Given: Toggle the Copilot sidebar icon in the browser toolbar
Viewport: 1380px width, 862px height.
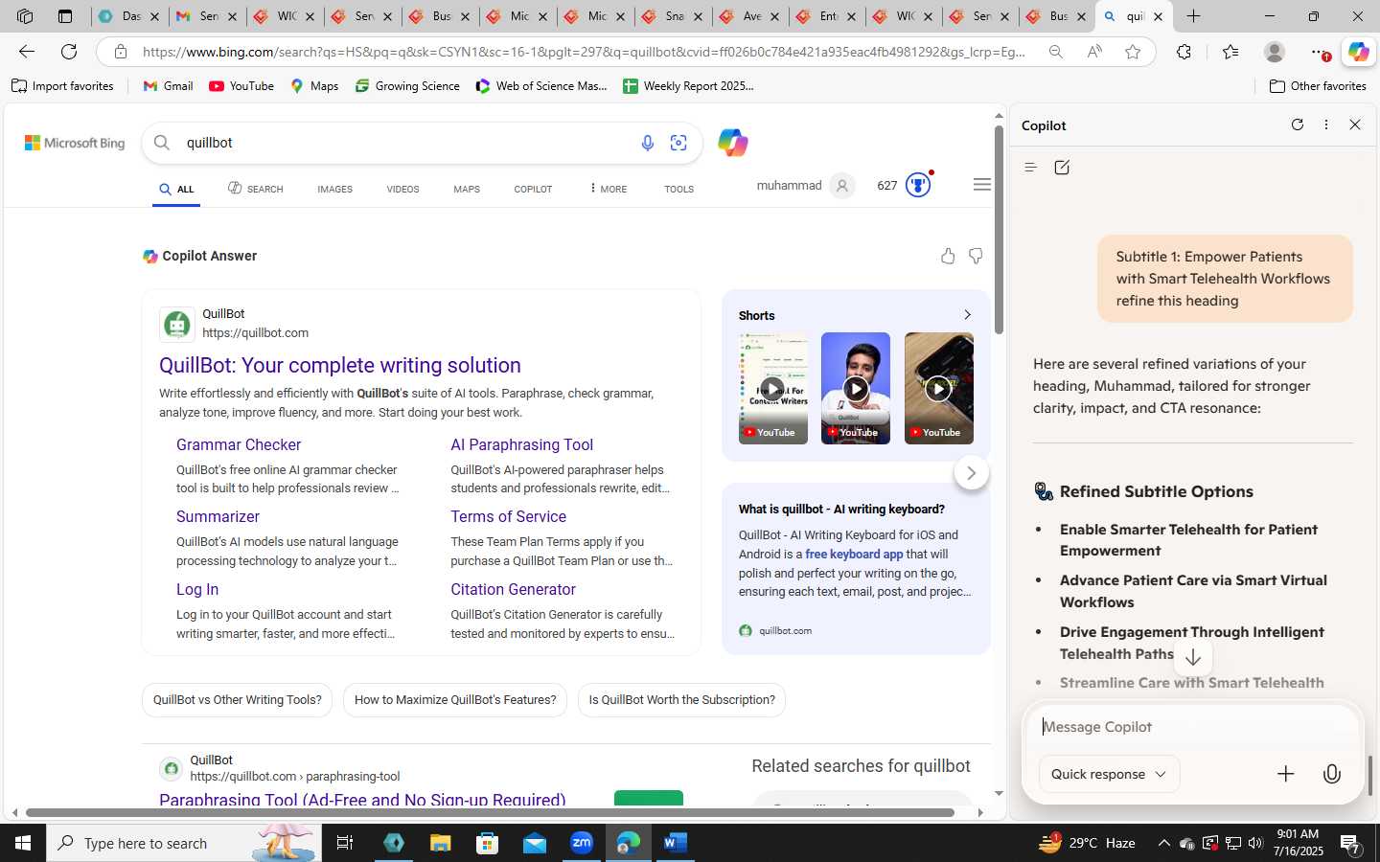Looking at the screenshot, I should click(x=1358, y=52).
